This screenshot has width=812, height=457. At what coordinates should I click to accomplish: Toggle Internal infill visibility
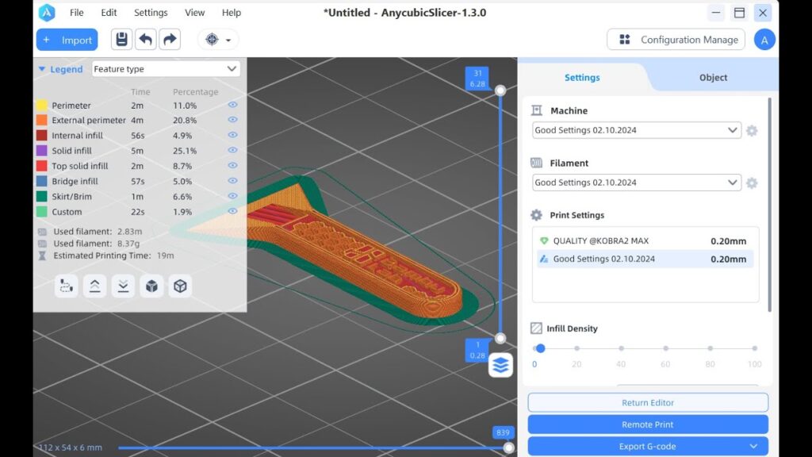tap(232, 135)
